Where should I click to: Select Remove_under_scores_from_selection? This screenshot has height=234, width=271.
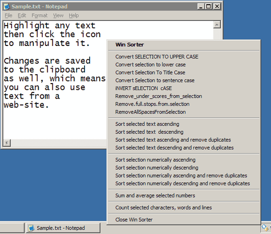[184, 96]
